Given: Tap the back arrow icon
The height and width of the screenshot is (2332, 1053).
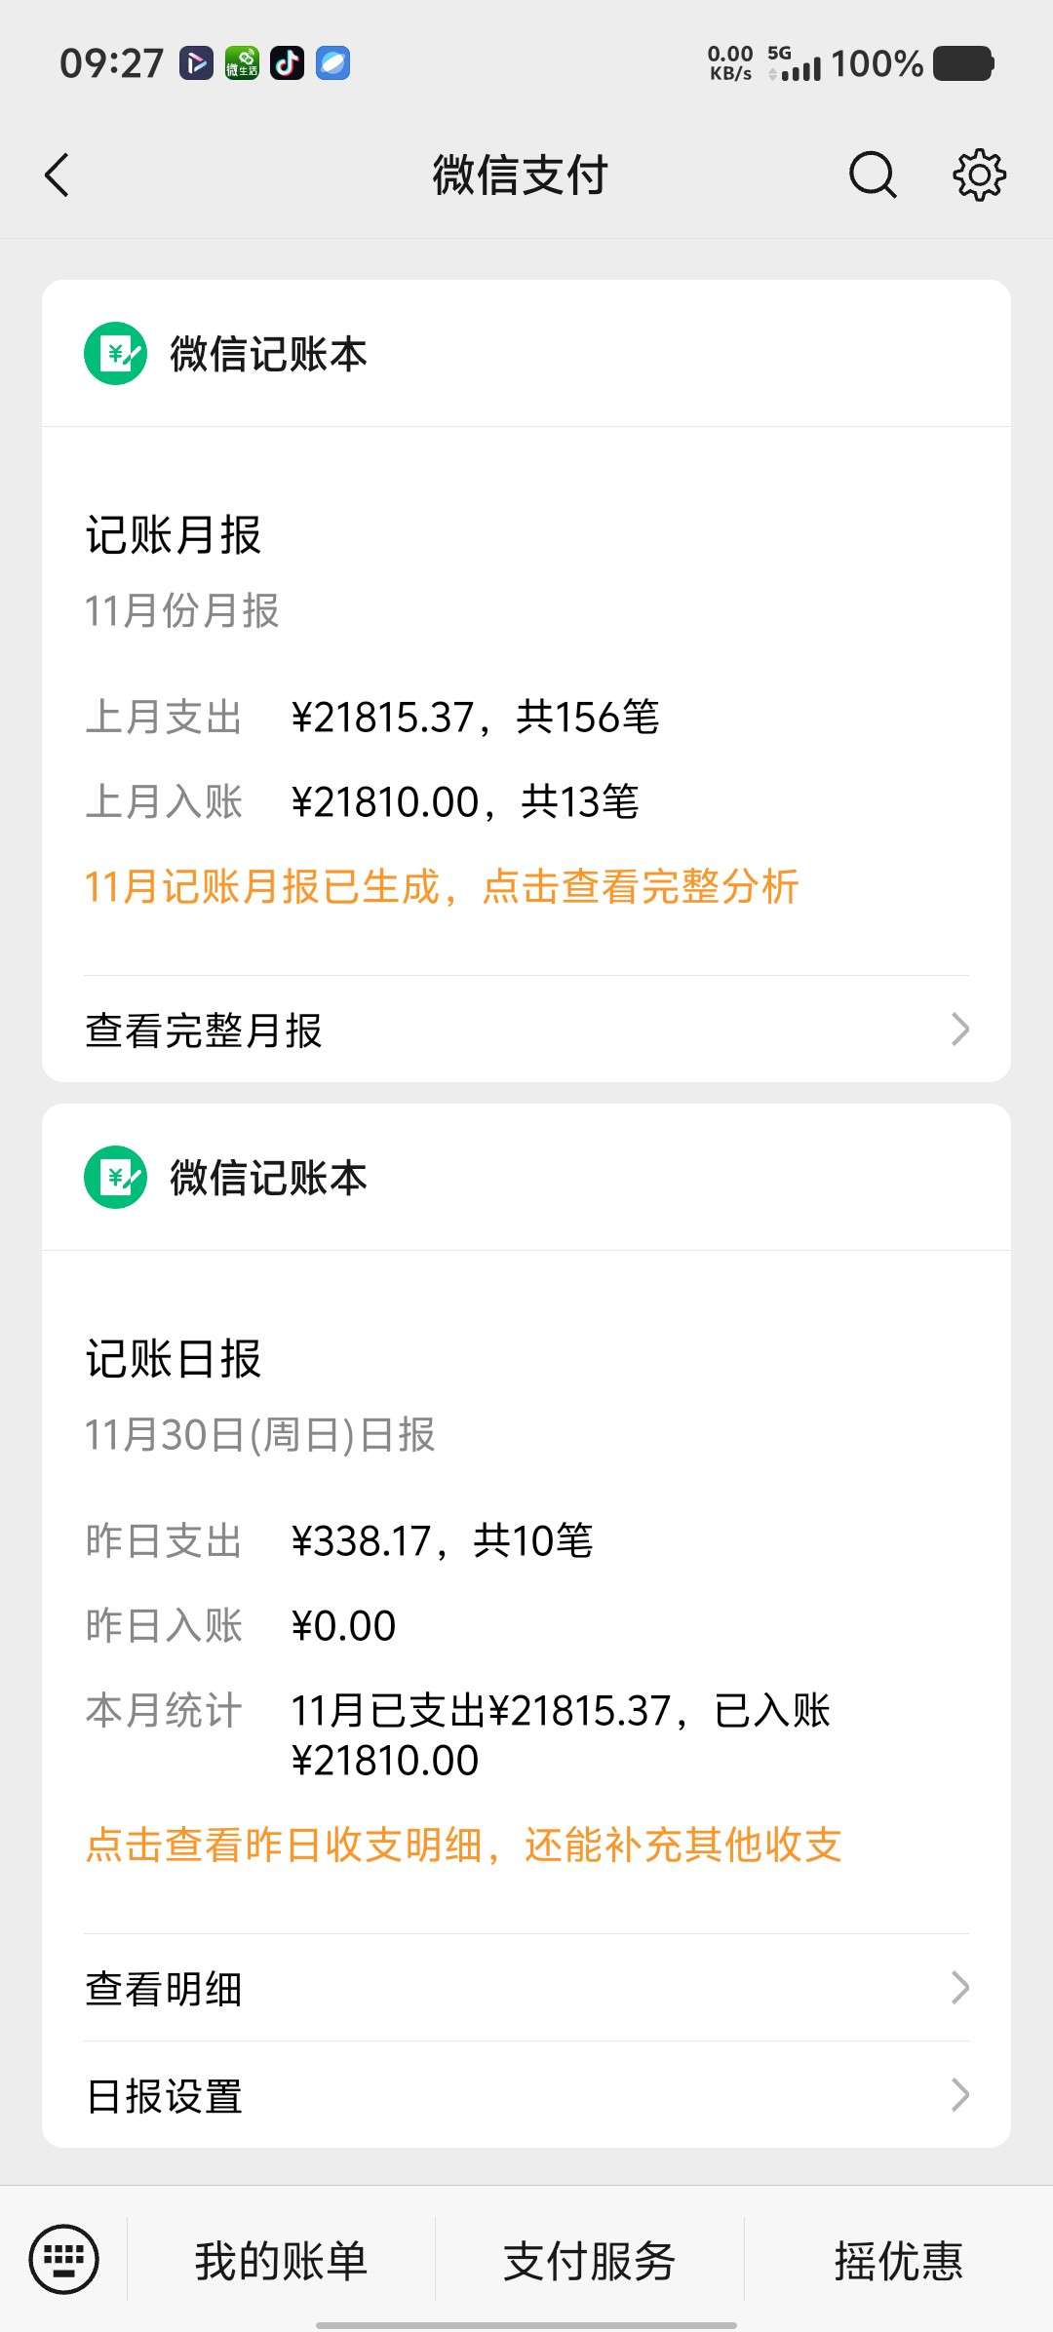Looking at the screenshot, I should point(58,175).
